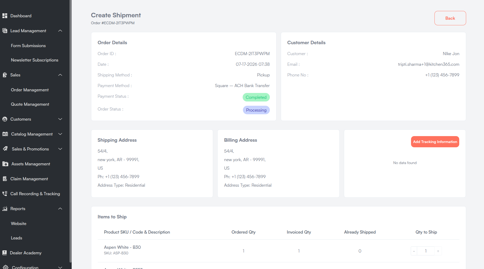Click the Customers sidebar icon
Viewport: 484px width, 269px height.
(x=5, y=119)
